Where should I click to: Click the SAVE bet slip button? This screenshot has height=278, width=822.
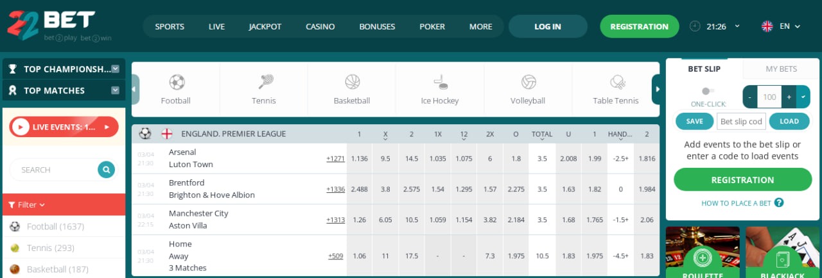[694, 121]
